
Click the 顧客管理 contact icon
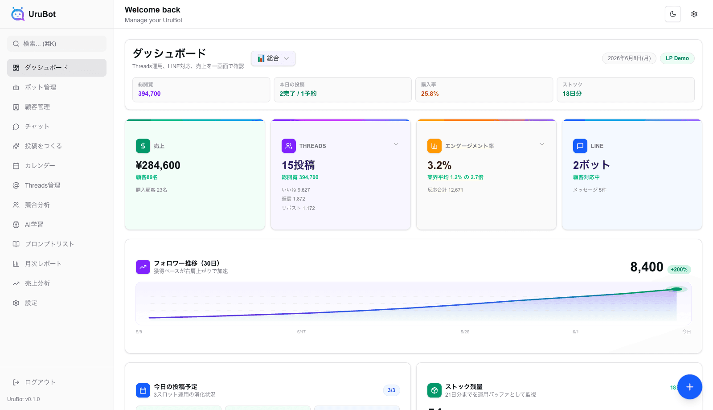[x=16, y=107]
